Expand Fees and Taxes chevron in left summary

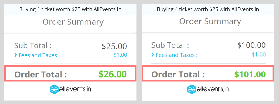16,55
